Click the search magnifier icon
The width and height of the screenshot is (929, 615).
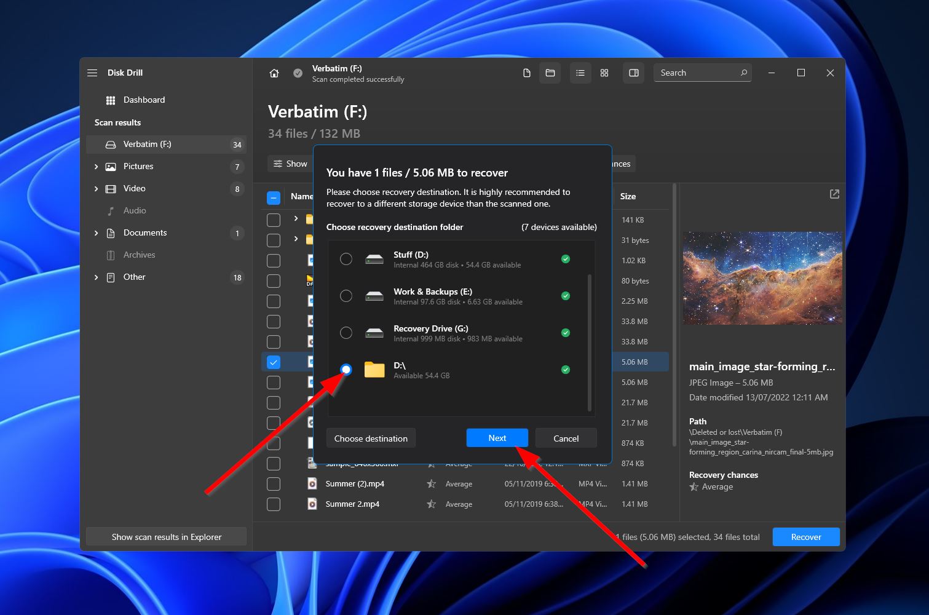click(743, 73)
